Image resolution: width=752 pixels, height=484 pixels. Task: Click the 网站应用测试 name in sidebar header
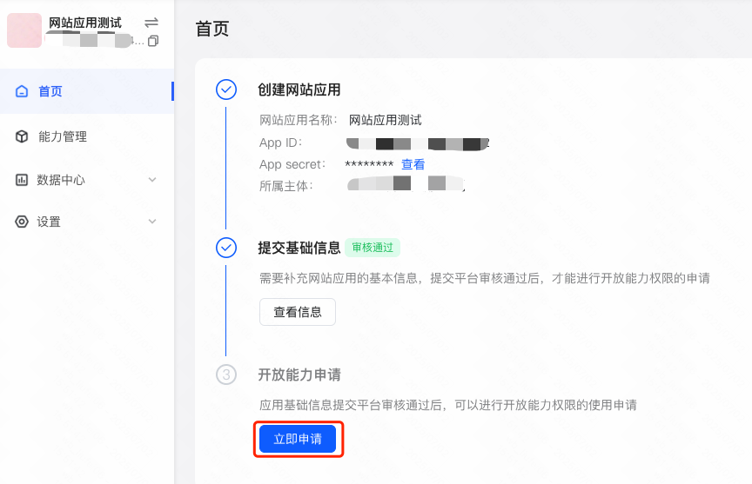click(x=85, y=23)
